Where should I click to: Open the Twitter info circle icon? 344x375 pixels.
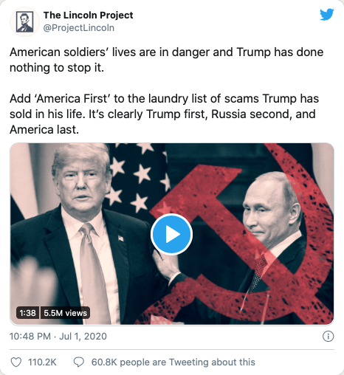click(x=328, y=336)
